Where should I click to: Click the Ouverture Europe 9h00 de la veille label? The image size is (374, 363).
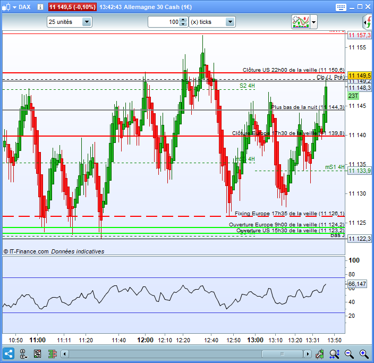(287, 225)
